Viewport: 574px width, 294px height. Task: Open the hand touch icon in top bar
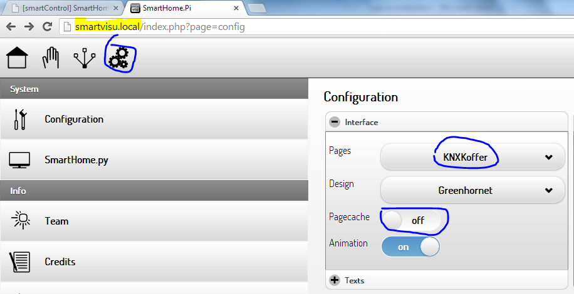[51, 58]
